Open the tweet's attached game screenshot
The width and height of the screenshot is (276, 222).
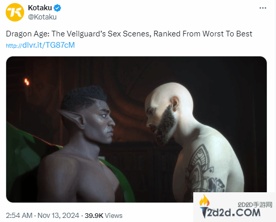(136, 129)
